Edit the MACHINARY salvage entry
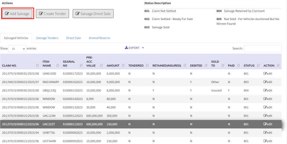The image size is (287, 144). 268,82
